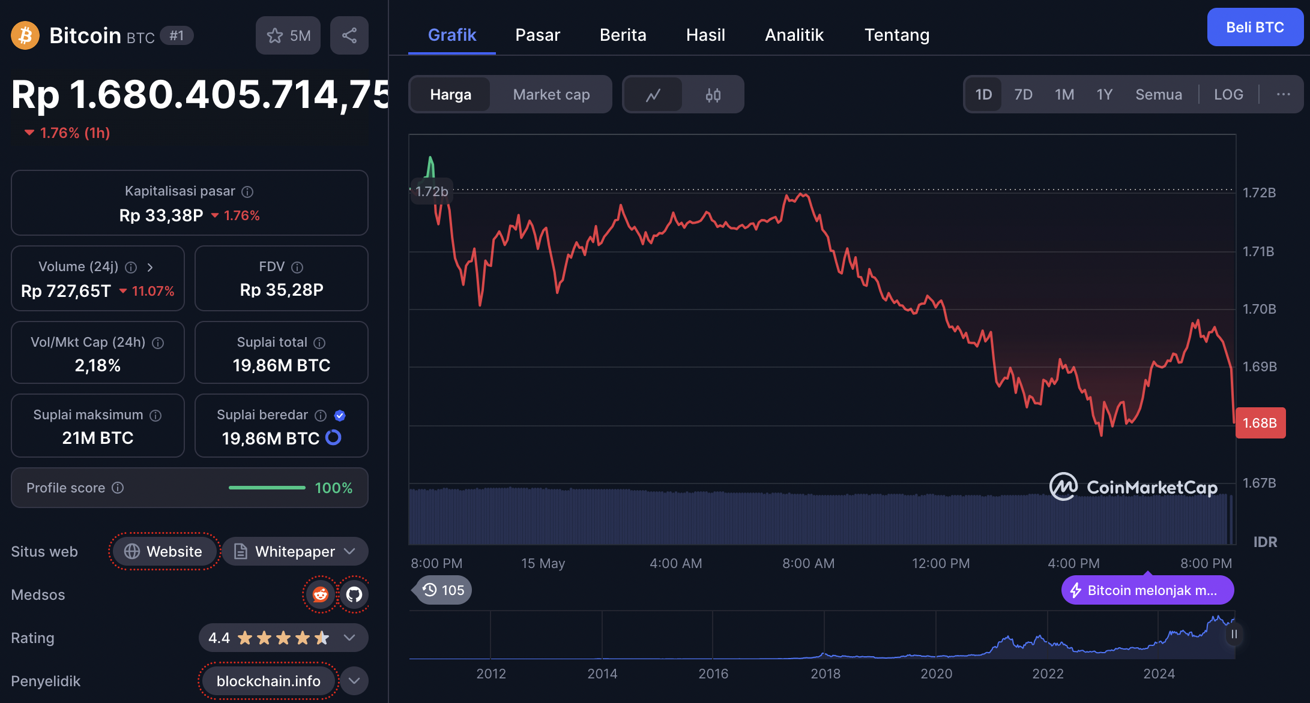The width and height of the screenshot is (1310, 703).
Task: Select the line chart icon
Action: pos(653,95)
